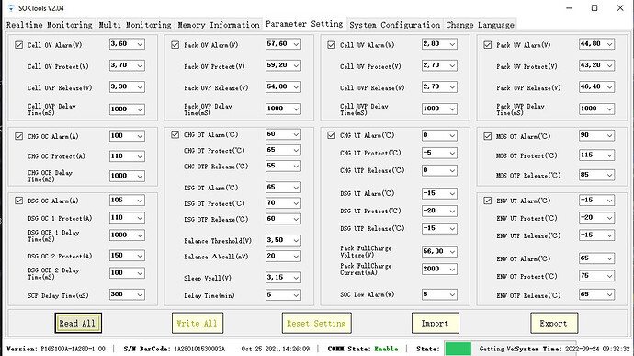Click the Cell OV Alarm(V) label
The image size is (634, 356).
point(54,45)
